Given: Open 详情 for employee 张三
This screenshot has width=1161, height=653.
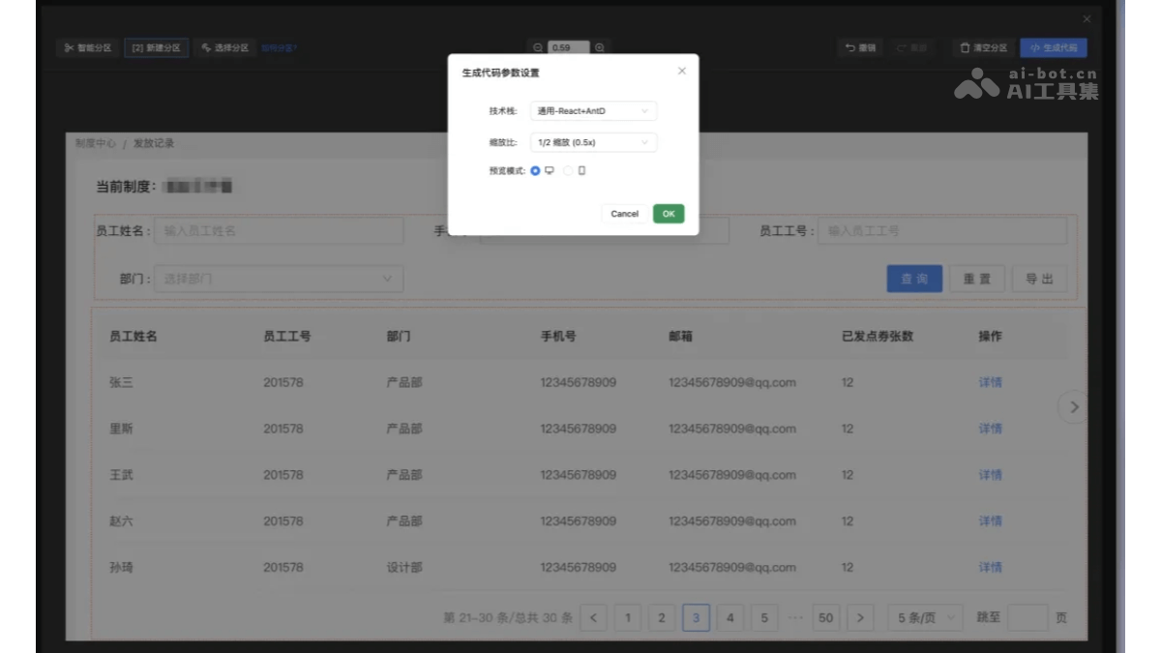Looking at the screenshot, I should [x=989, y=382].
